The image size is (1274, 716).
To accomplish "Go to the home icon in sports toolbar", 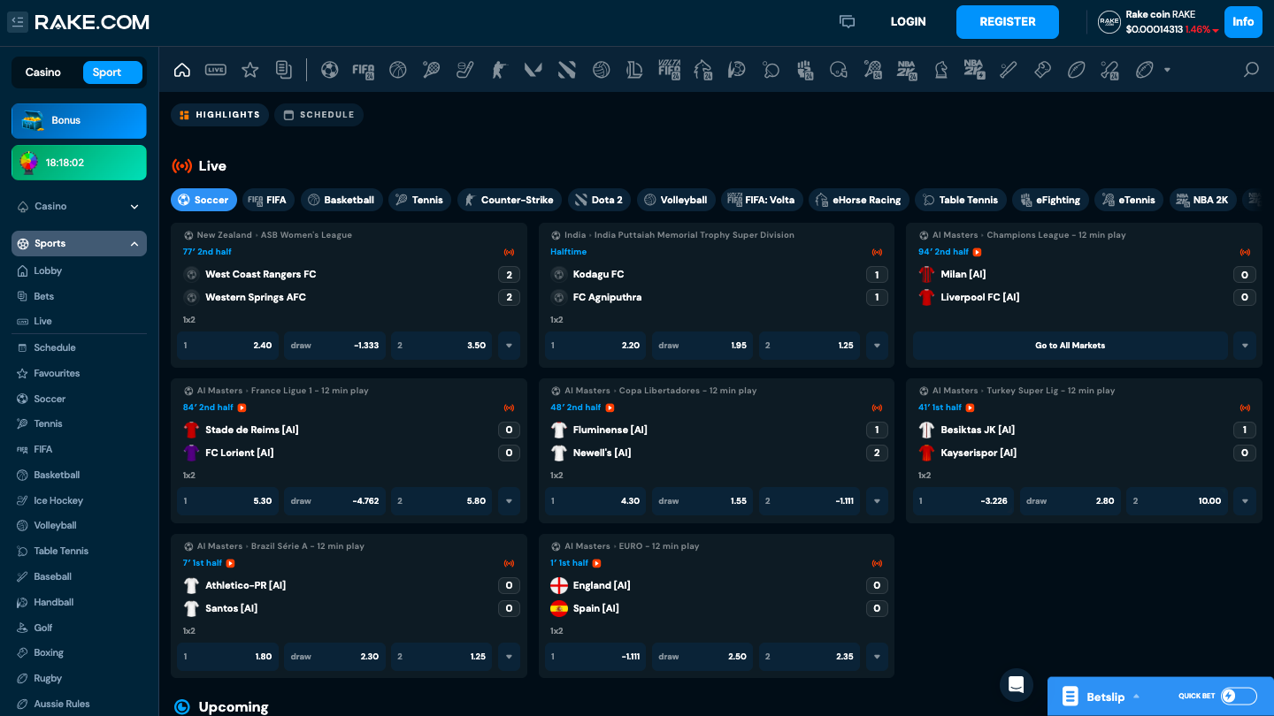I will 182,70.
